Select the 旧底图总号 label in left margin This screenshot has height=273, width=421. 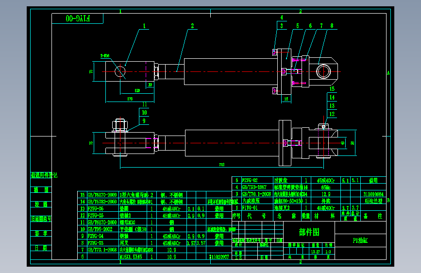41,219
